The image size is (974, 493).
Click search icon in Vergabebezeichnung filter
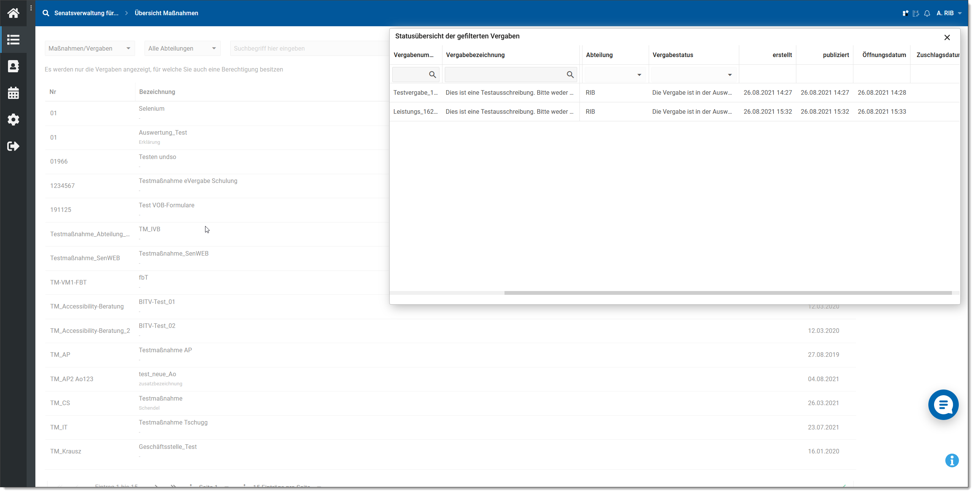click(570, 75)
